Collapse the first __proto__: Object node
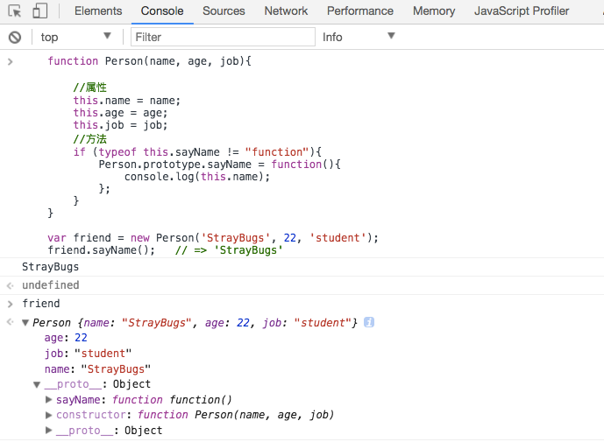 [37, 384]
